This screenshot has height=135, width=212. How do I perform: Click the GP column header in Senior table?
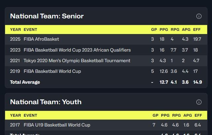click(x=154, y=29)
